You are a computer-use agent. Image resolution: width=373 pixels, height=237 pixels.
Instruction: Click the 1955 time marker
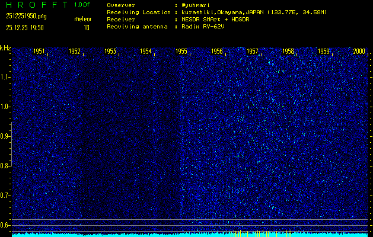(181, 52)
